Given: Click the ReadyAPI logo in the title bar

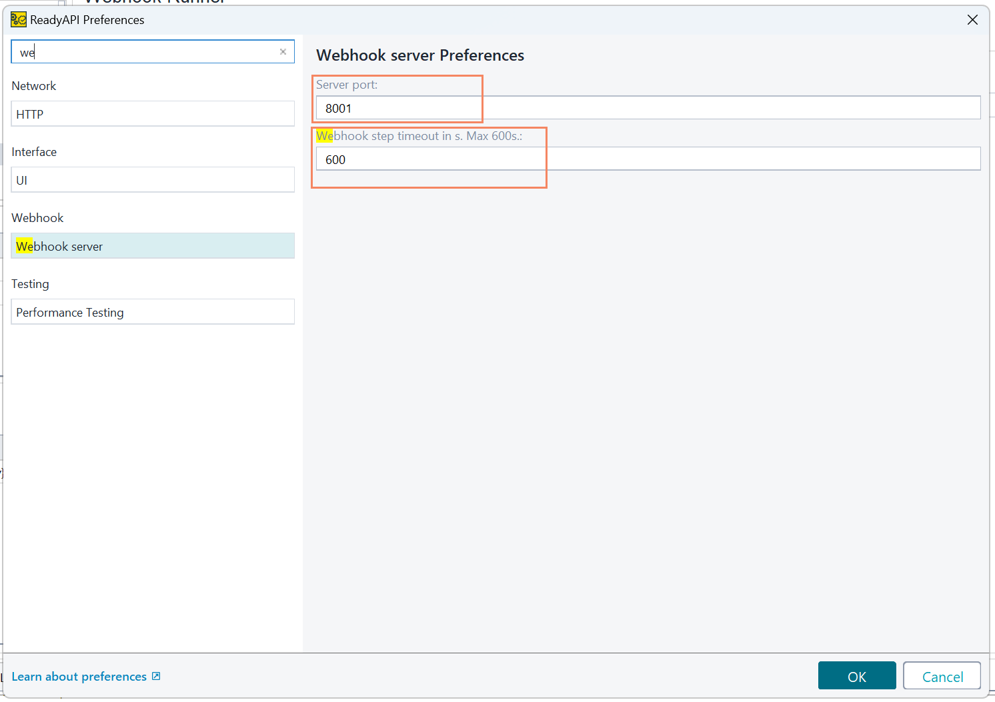Looking at the screenshot, I should pos(18,19).
